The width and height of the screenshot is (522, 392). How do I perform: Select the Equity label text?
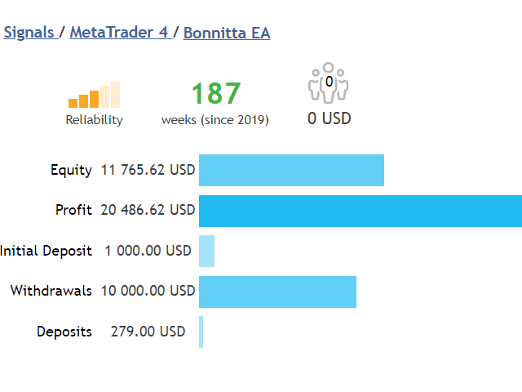tap(71, 170)
